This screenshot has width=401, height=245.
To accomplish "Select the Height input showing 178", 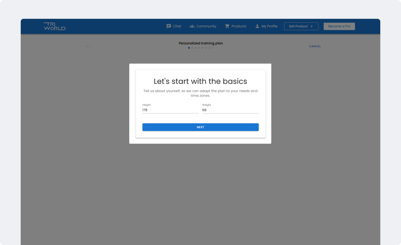I will point(170,110).
